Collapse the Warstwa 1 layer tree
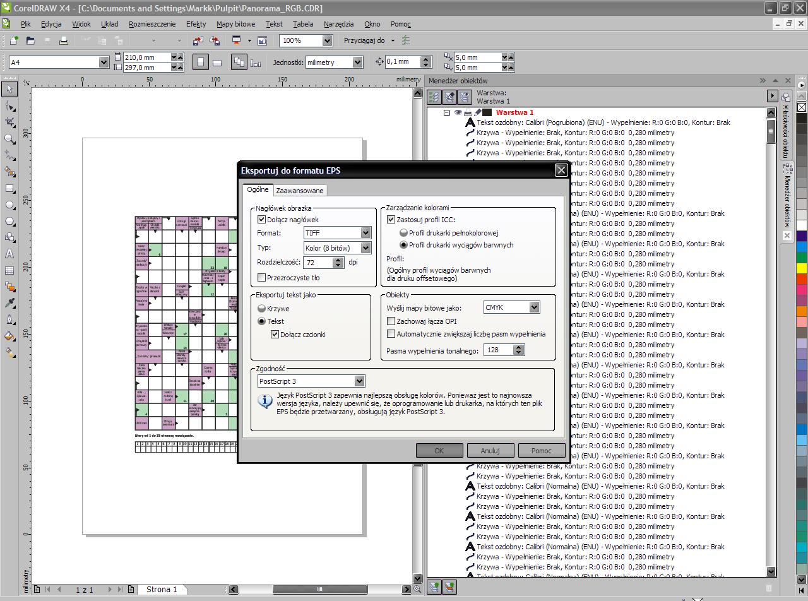Viewport: 808px width, 601px height. [446, 112]
